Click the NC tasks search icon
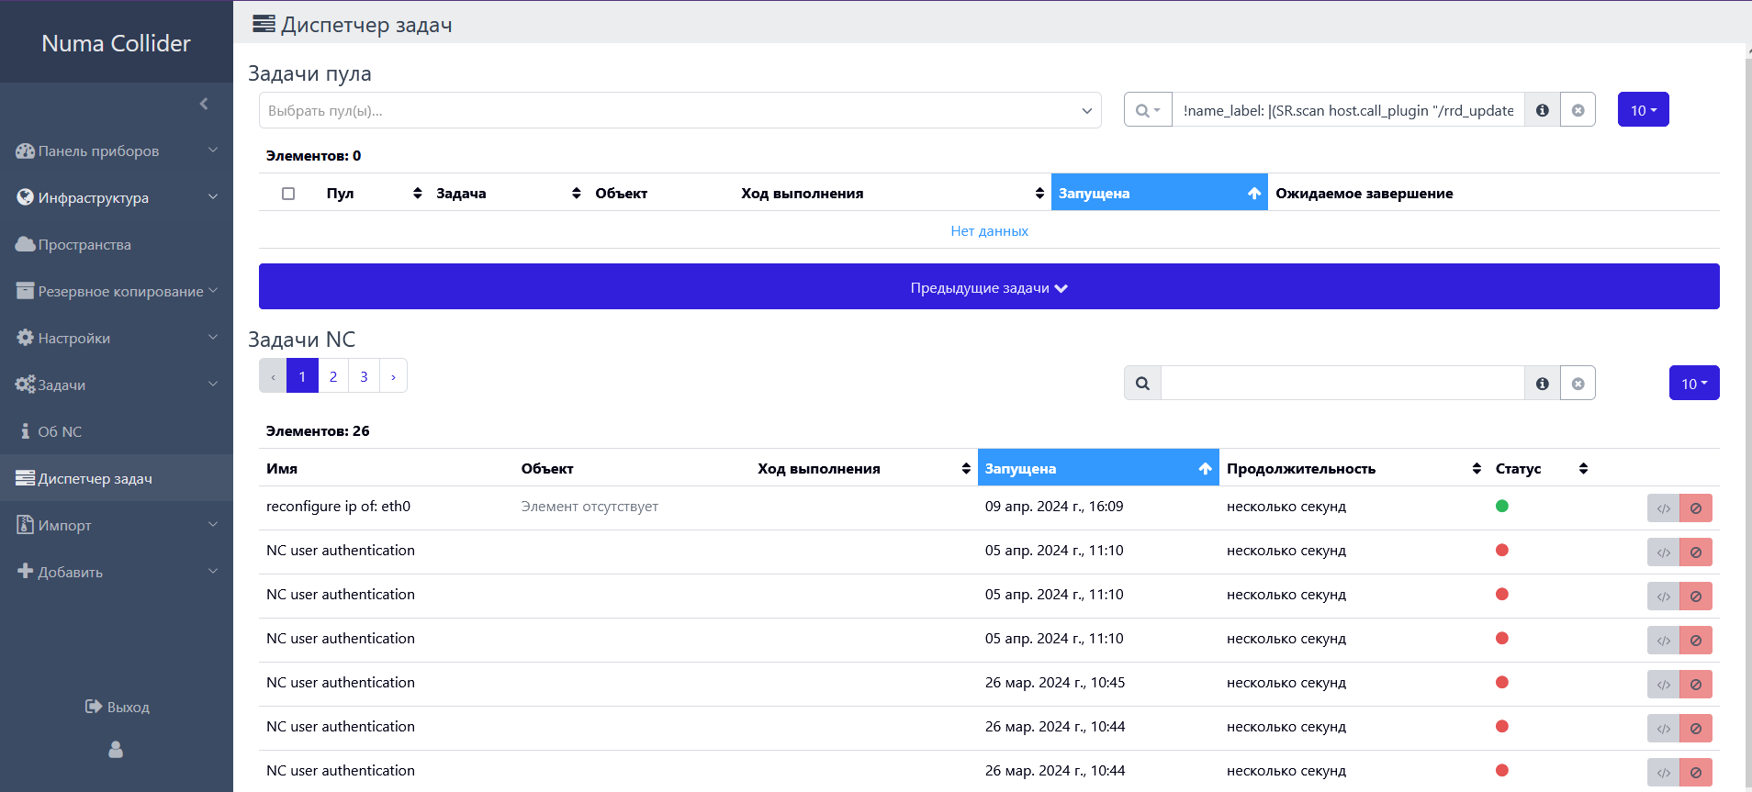This screenshot has height=792, width=1752. [1142, 384]
